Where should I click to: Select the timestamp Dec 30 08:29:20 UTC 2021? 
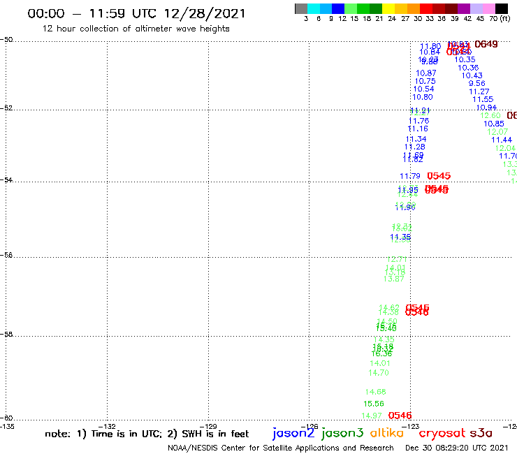pos(457,448)
